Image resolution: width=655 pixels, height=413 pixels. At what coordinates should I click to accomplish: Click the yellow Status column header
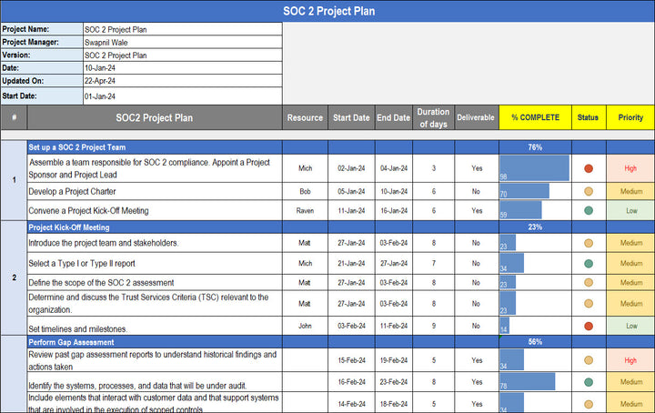click(589, 117)
